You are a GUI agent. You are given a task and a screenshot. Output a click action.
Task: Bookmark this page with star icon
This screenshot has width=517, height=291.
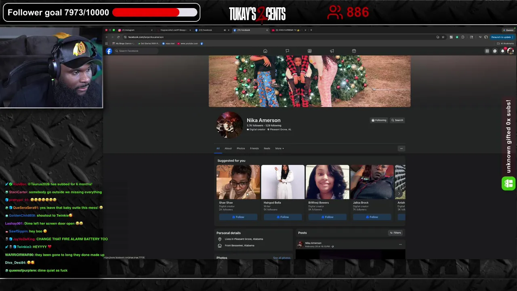pos(443,37)
